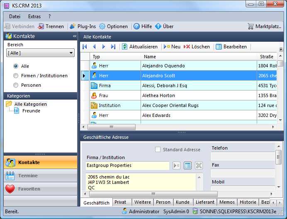Image resolution: width=287 pixels, height=219 pixels.
Task: Collapse the Kontakte side panel
Action: point(75,36)
